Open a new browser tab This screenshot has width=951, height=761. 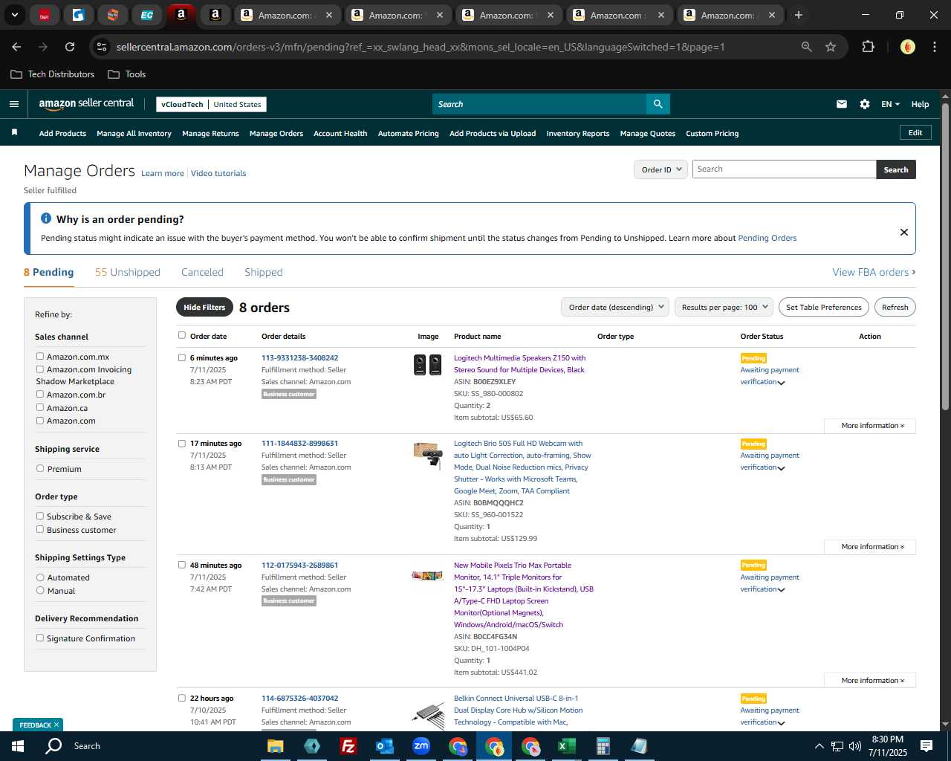click(799, 15)
